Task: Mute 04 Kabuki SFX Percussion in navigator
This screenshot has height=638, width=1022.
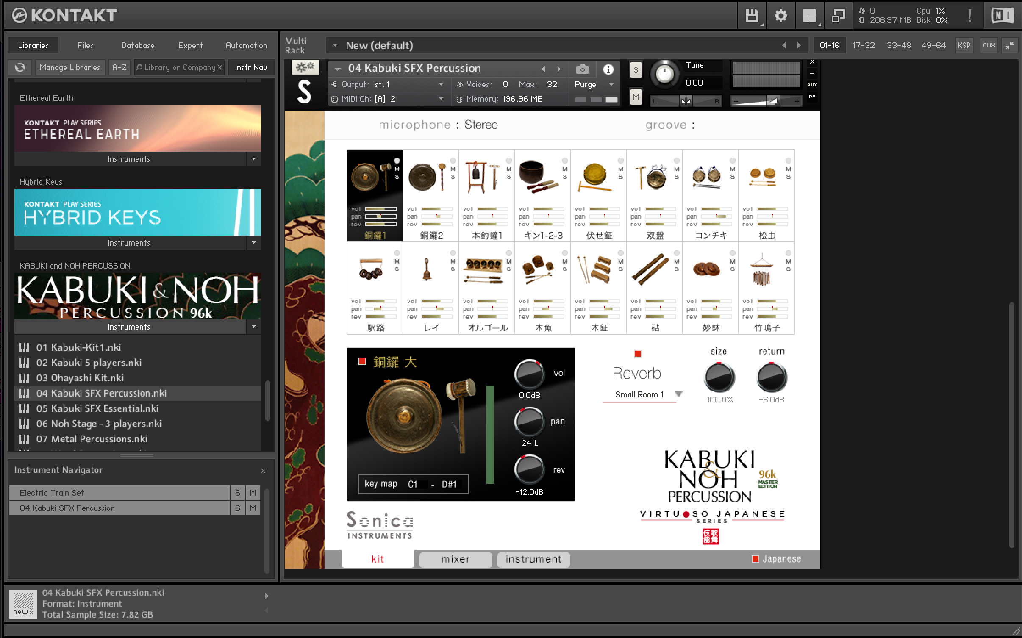Action: coord(253,508)
